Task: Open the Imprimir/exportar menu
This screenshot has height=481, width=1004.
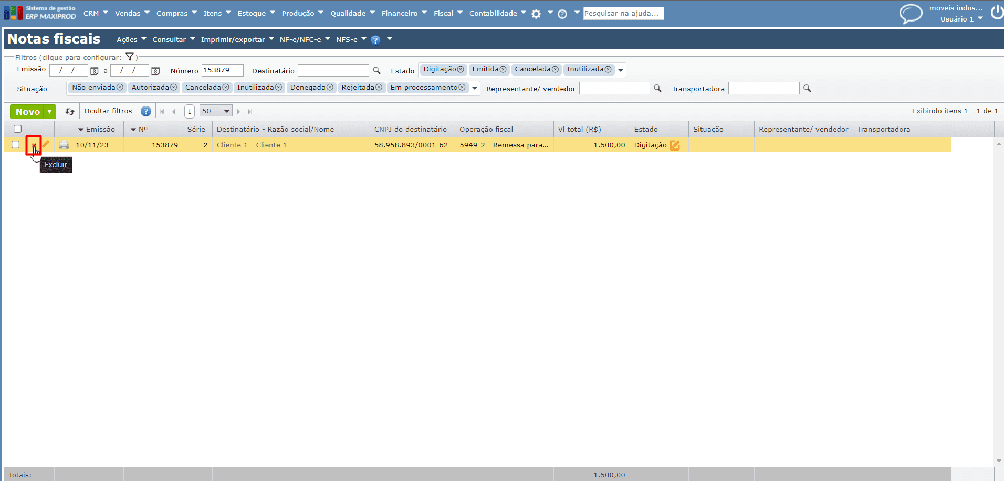Action: [237, 39]
